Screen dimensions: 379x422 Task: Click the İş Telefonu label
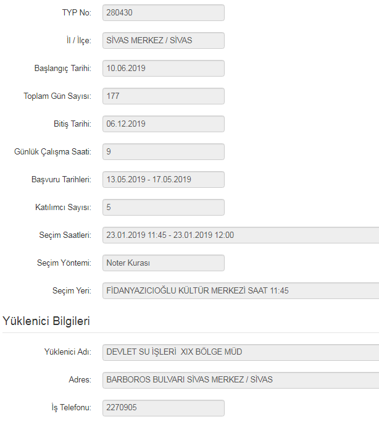[72, 408]
